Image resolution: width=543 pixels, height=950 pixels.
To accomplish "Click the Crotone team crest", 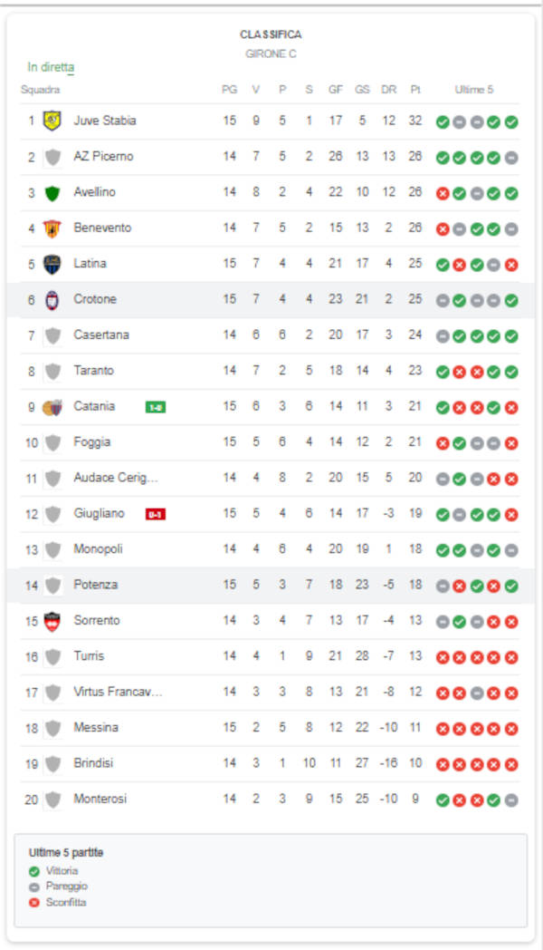I will pyautogui.click(x=52, y=300).
